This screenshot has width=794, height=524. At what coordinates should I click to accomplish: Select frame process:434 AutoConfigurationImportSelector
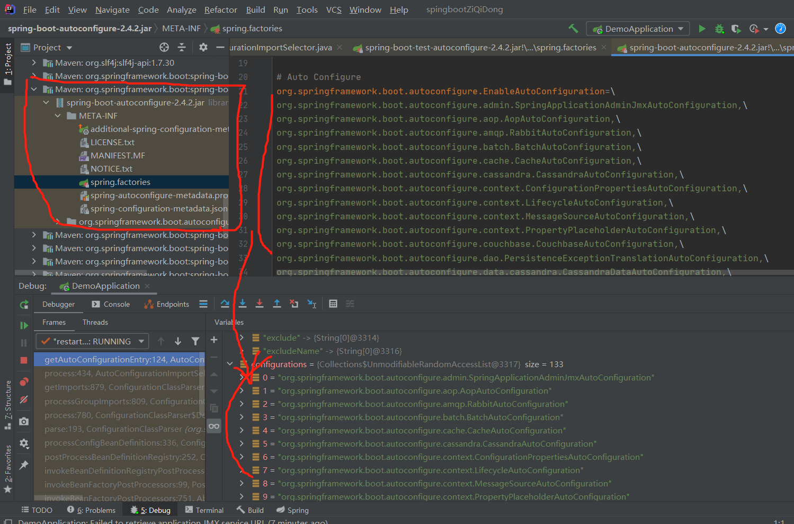(x=120, y=374)
